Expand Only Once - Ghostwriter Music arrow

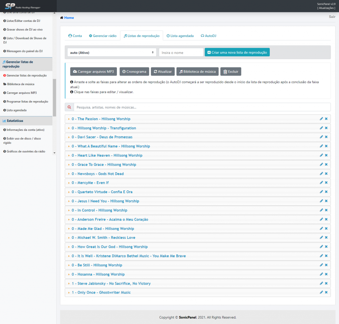[x=69, y=293]
